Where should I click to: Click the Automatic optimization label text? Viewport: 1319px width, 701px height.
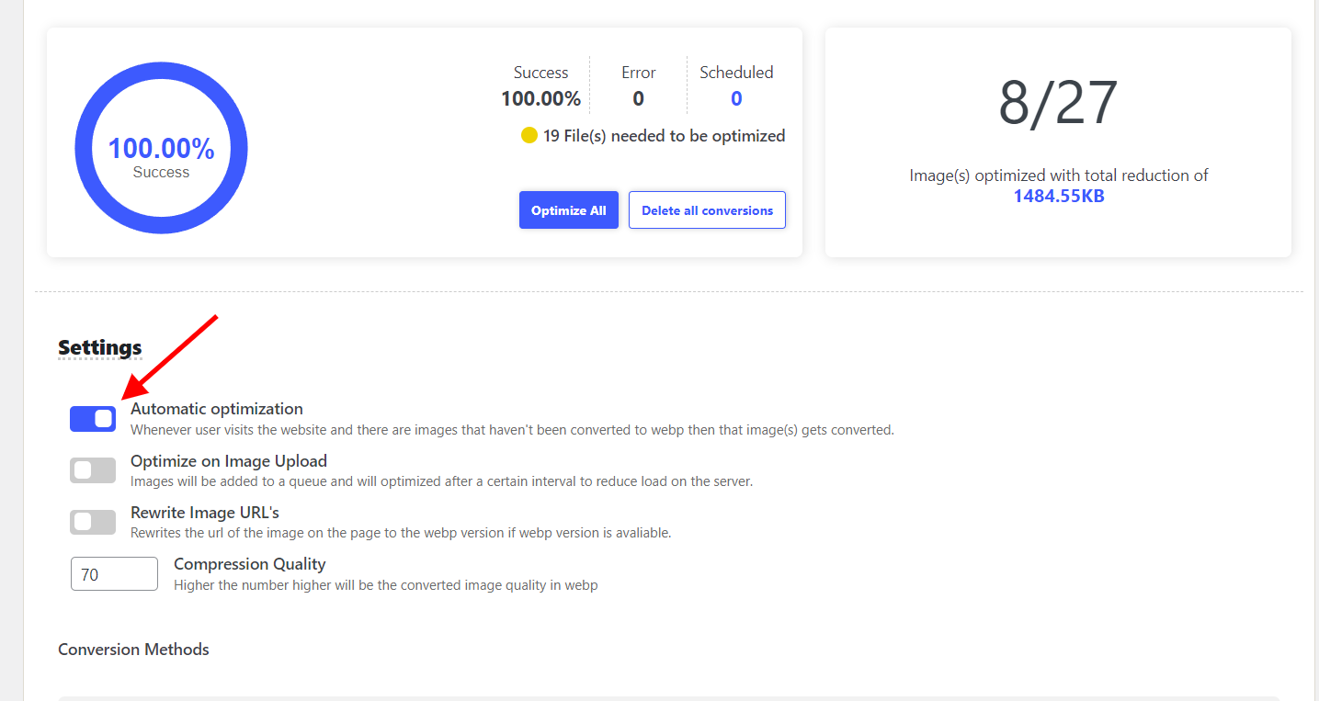tap(217, 409)
